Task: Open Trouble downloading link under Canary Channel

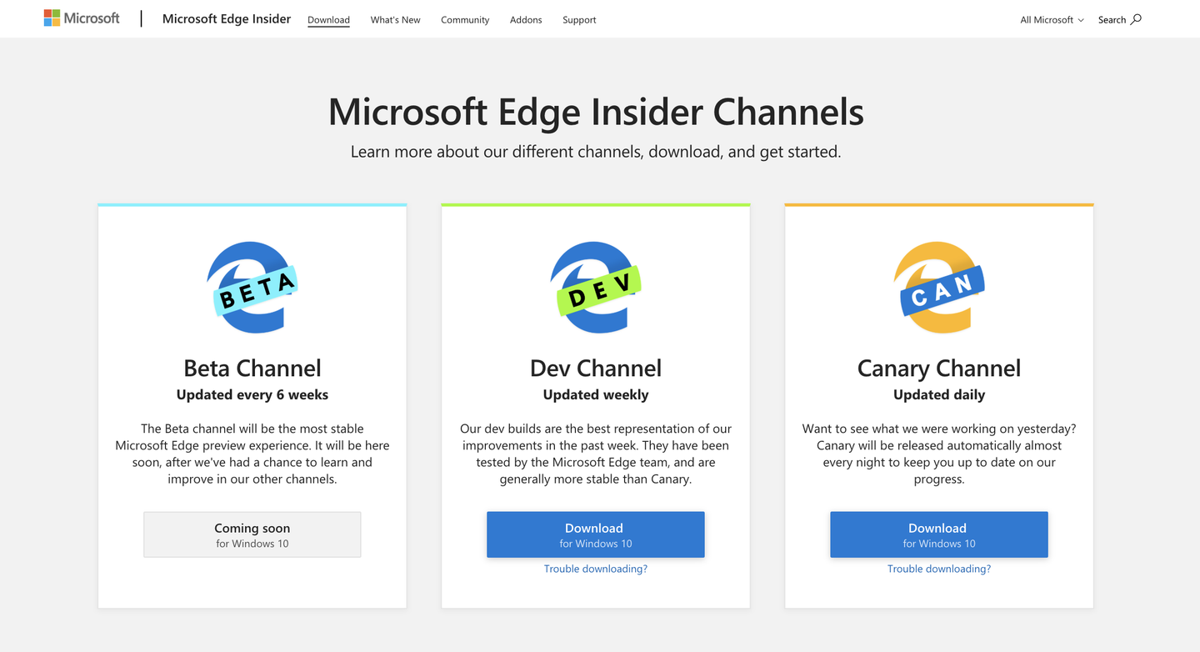Action: click(939, 569)
